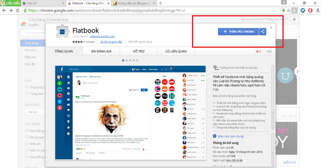Image resolution: width=321 pixels, height=168 pixels.
Task: Open the web store settings gear
Action: point(294,19)
